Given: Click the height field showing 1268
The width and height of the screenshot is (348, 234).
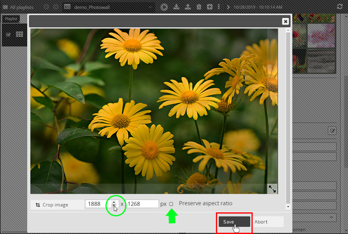Looking at the screenshot, I should tap(142, 204).
